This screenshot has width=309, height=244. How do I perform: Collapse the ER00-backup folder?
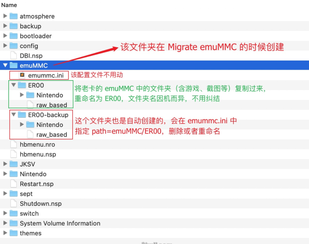tap(13, 115)
